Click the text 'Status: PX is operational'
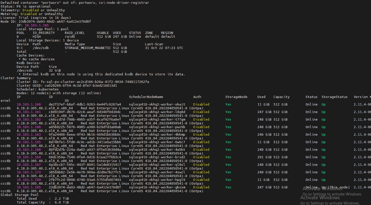The image size is (371, 205). 25,6
